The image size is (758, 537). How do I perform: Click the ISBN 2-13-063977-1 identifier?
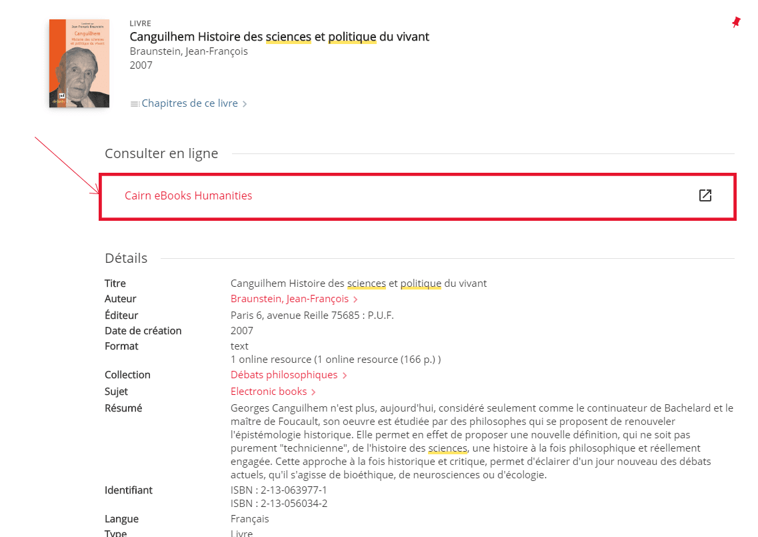point(279,490)
